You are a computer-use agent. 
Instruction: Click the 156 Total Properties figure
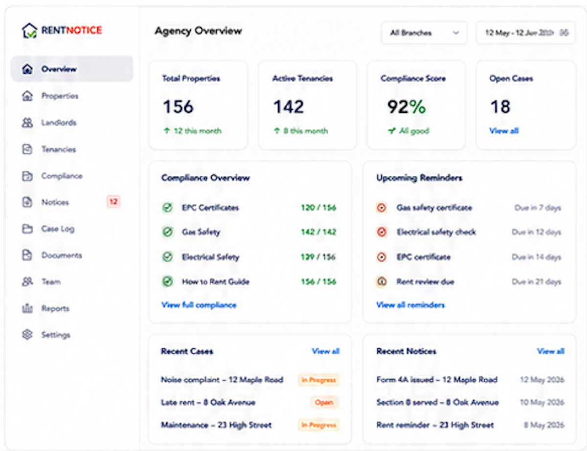(x=178, y=107)
